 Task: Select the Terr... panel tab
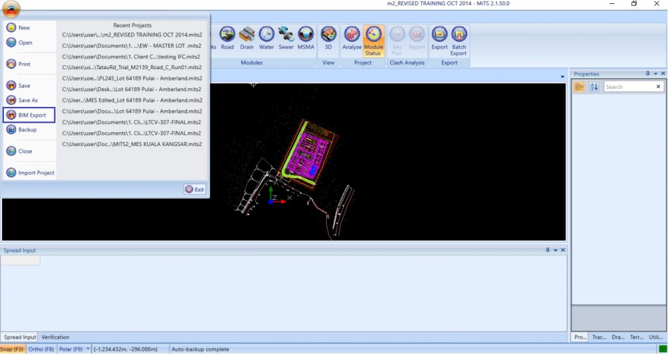(x=637, y=337)
